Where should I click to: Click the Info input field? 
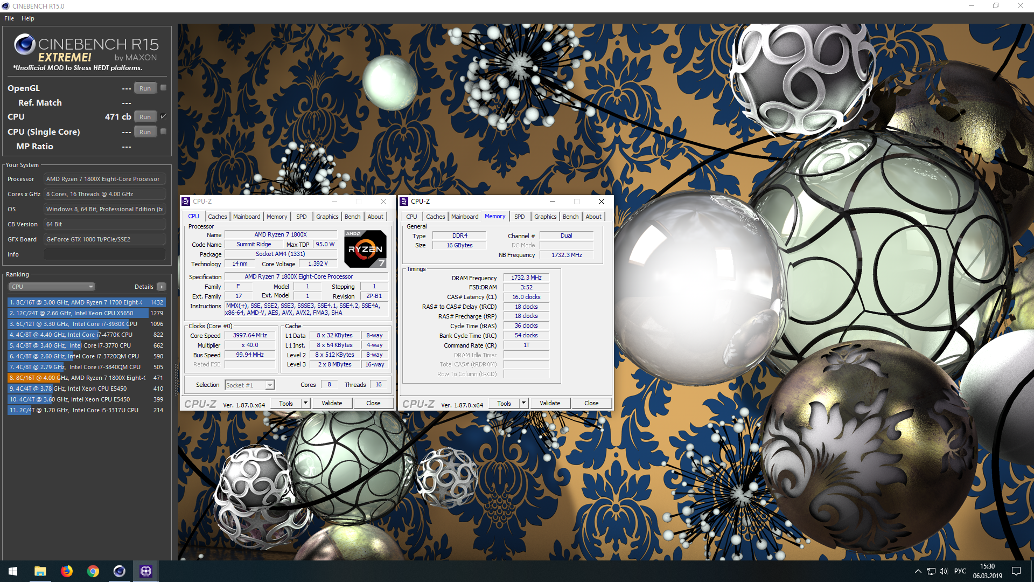(104, 254)
